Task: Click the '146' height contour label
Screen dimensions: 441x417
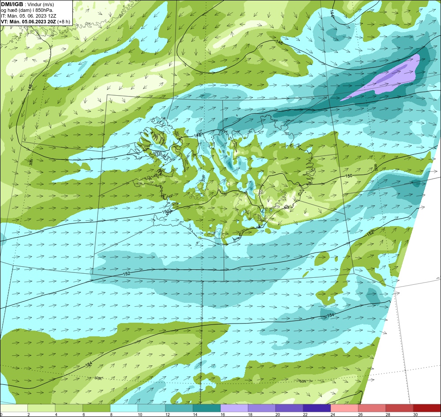Action: tap(279, 42)
